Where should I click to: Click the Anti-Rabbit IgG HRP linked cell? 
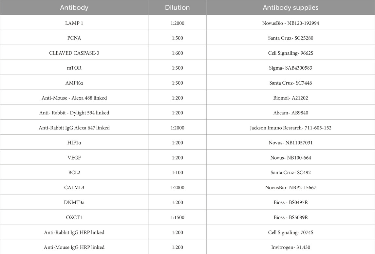coord(74,232)
